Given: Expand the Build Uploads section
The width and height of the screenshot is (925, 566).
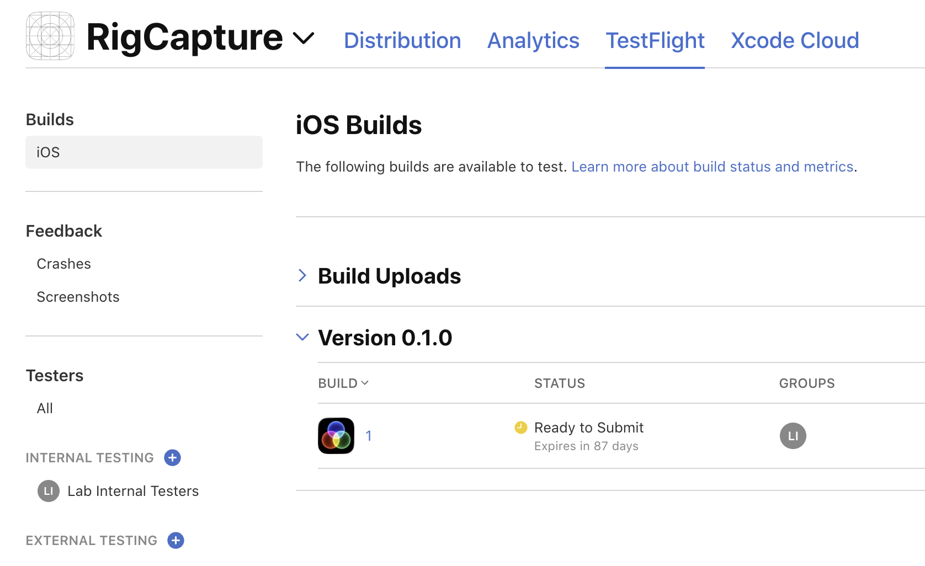Looking at the screenshot, I should pyautogui.click(x=302, y=275).
